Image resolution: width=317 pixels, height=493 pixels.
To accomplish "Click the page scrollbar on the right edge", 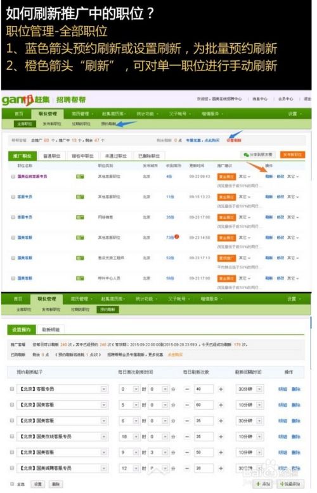I will coord(311,342).
